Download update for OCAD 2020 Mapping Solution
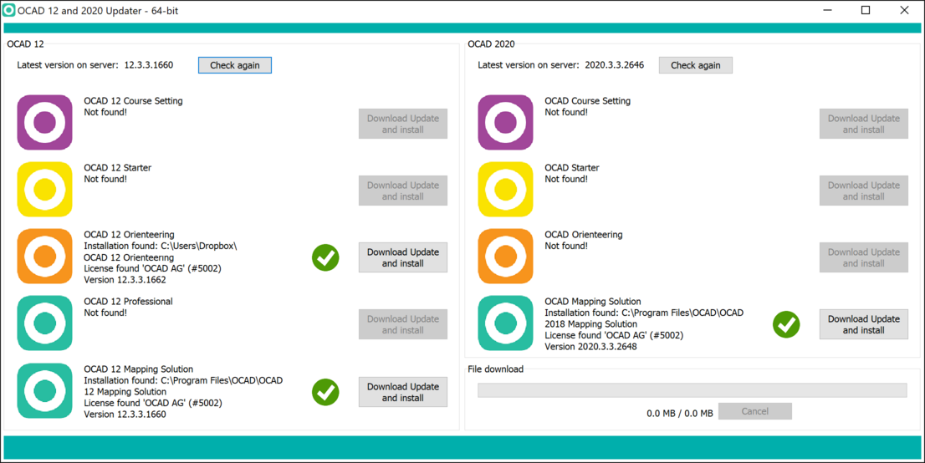 [x=864, y=324]
